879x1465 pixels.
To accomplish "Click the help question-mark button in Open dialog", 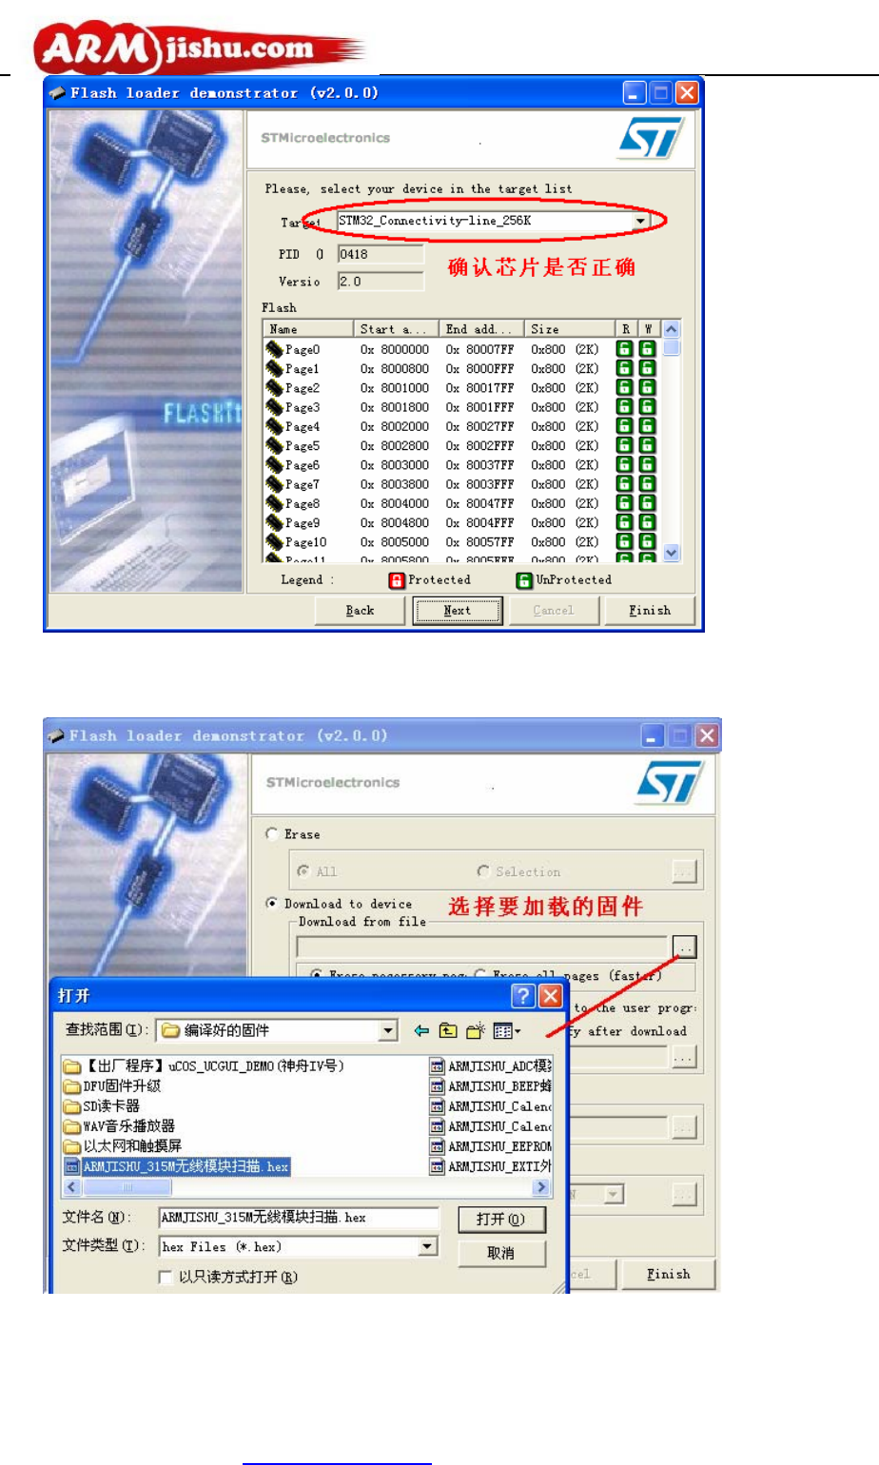I will (x=523, y=995).
